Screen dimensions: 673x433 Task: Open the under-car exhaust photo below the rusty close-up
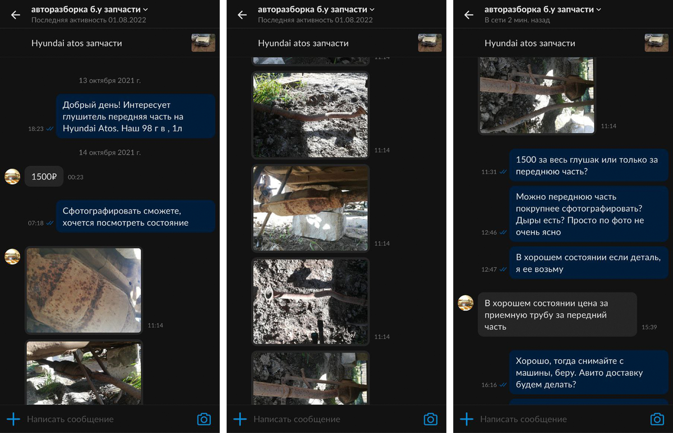[84, 373]
